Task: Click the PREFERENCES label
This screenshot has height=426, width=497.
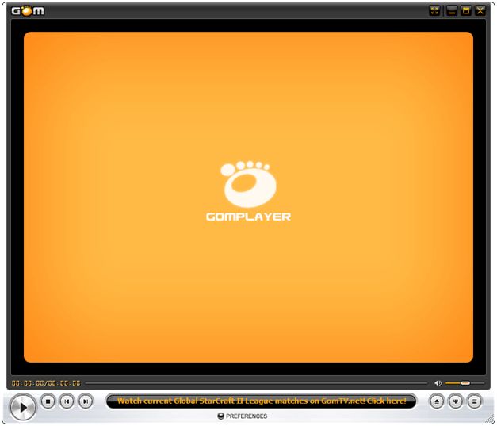Action: pos(247,416)
